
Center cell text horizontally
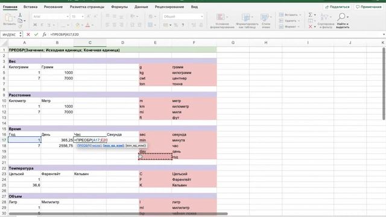tap(115, 25)
